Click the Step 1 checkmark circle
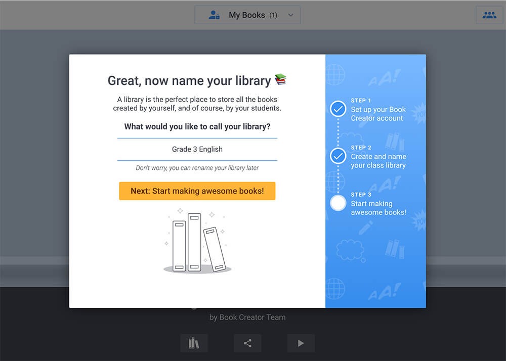This screenshot has width=506, height=361. coord(338,109)
